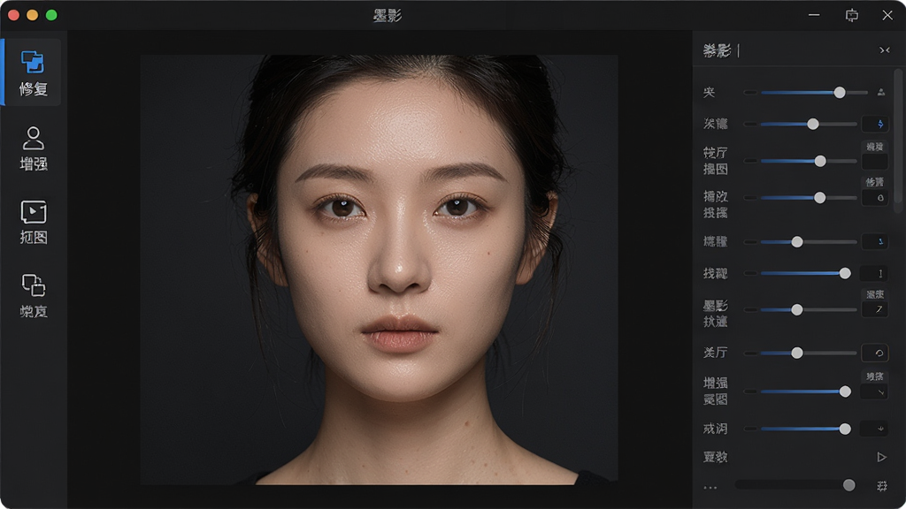Click the blue lightning icon box in second row
The image size is (906, 509).
(875, 124)
